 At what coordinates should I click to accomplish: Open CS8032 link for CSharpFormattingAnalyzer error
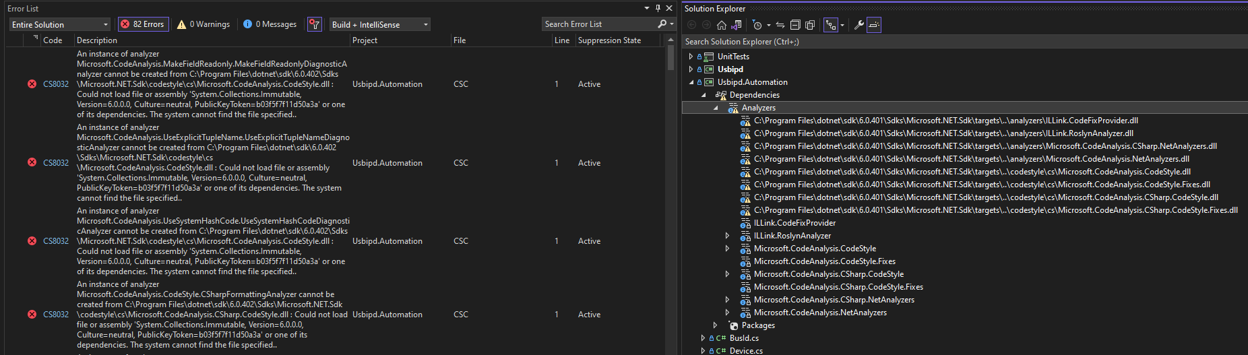pos(56,315)
